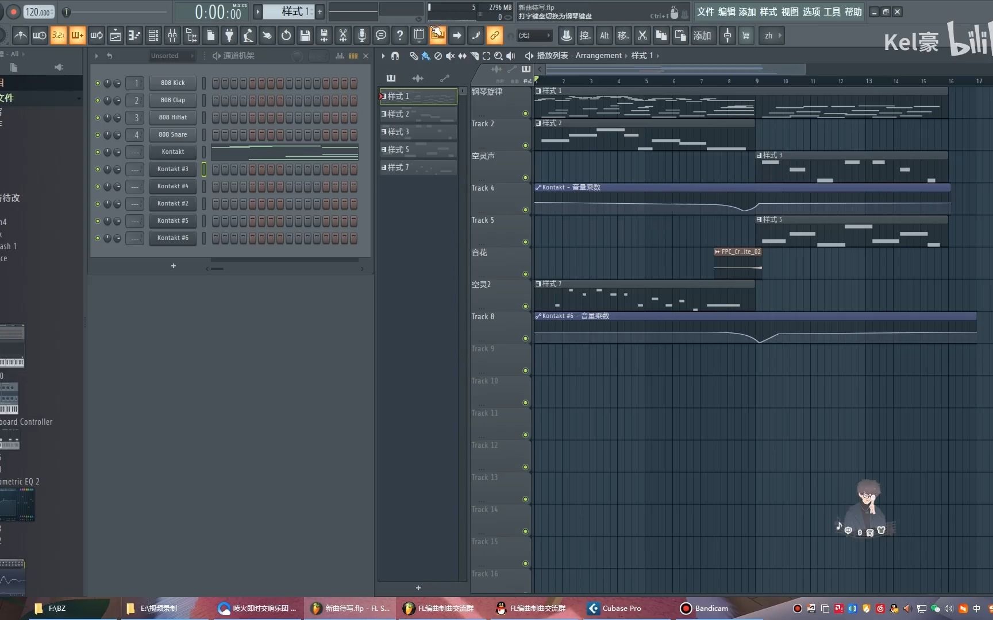The image size is (993, 620).
Task: Open the zh dropdown in toolbar
Action: coord(773,36)
